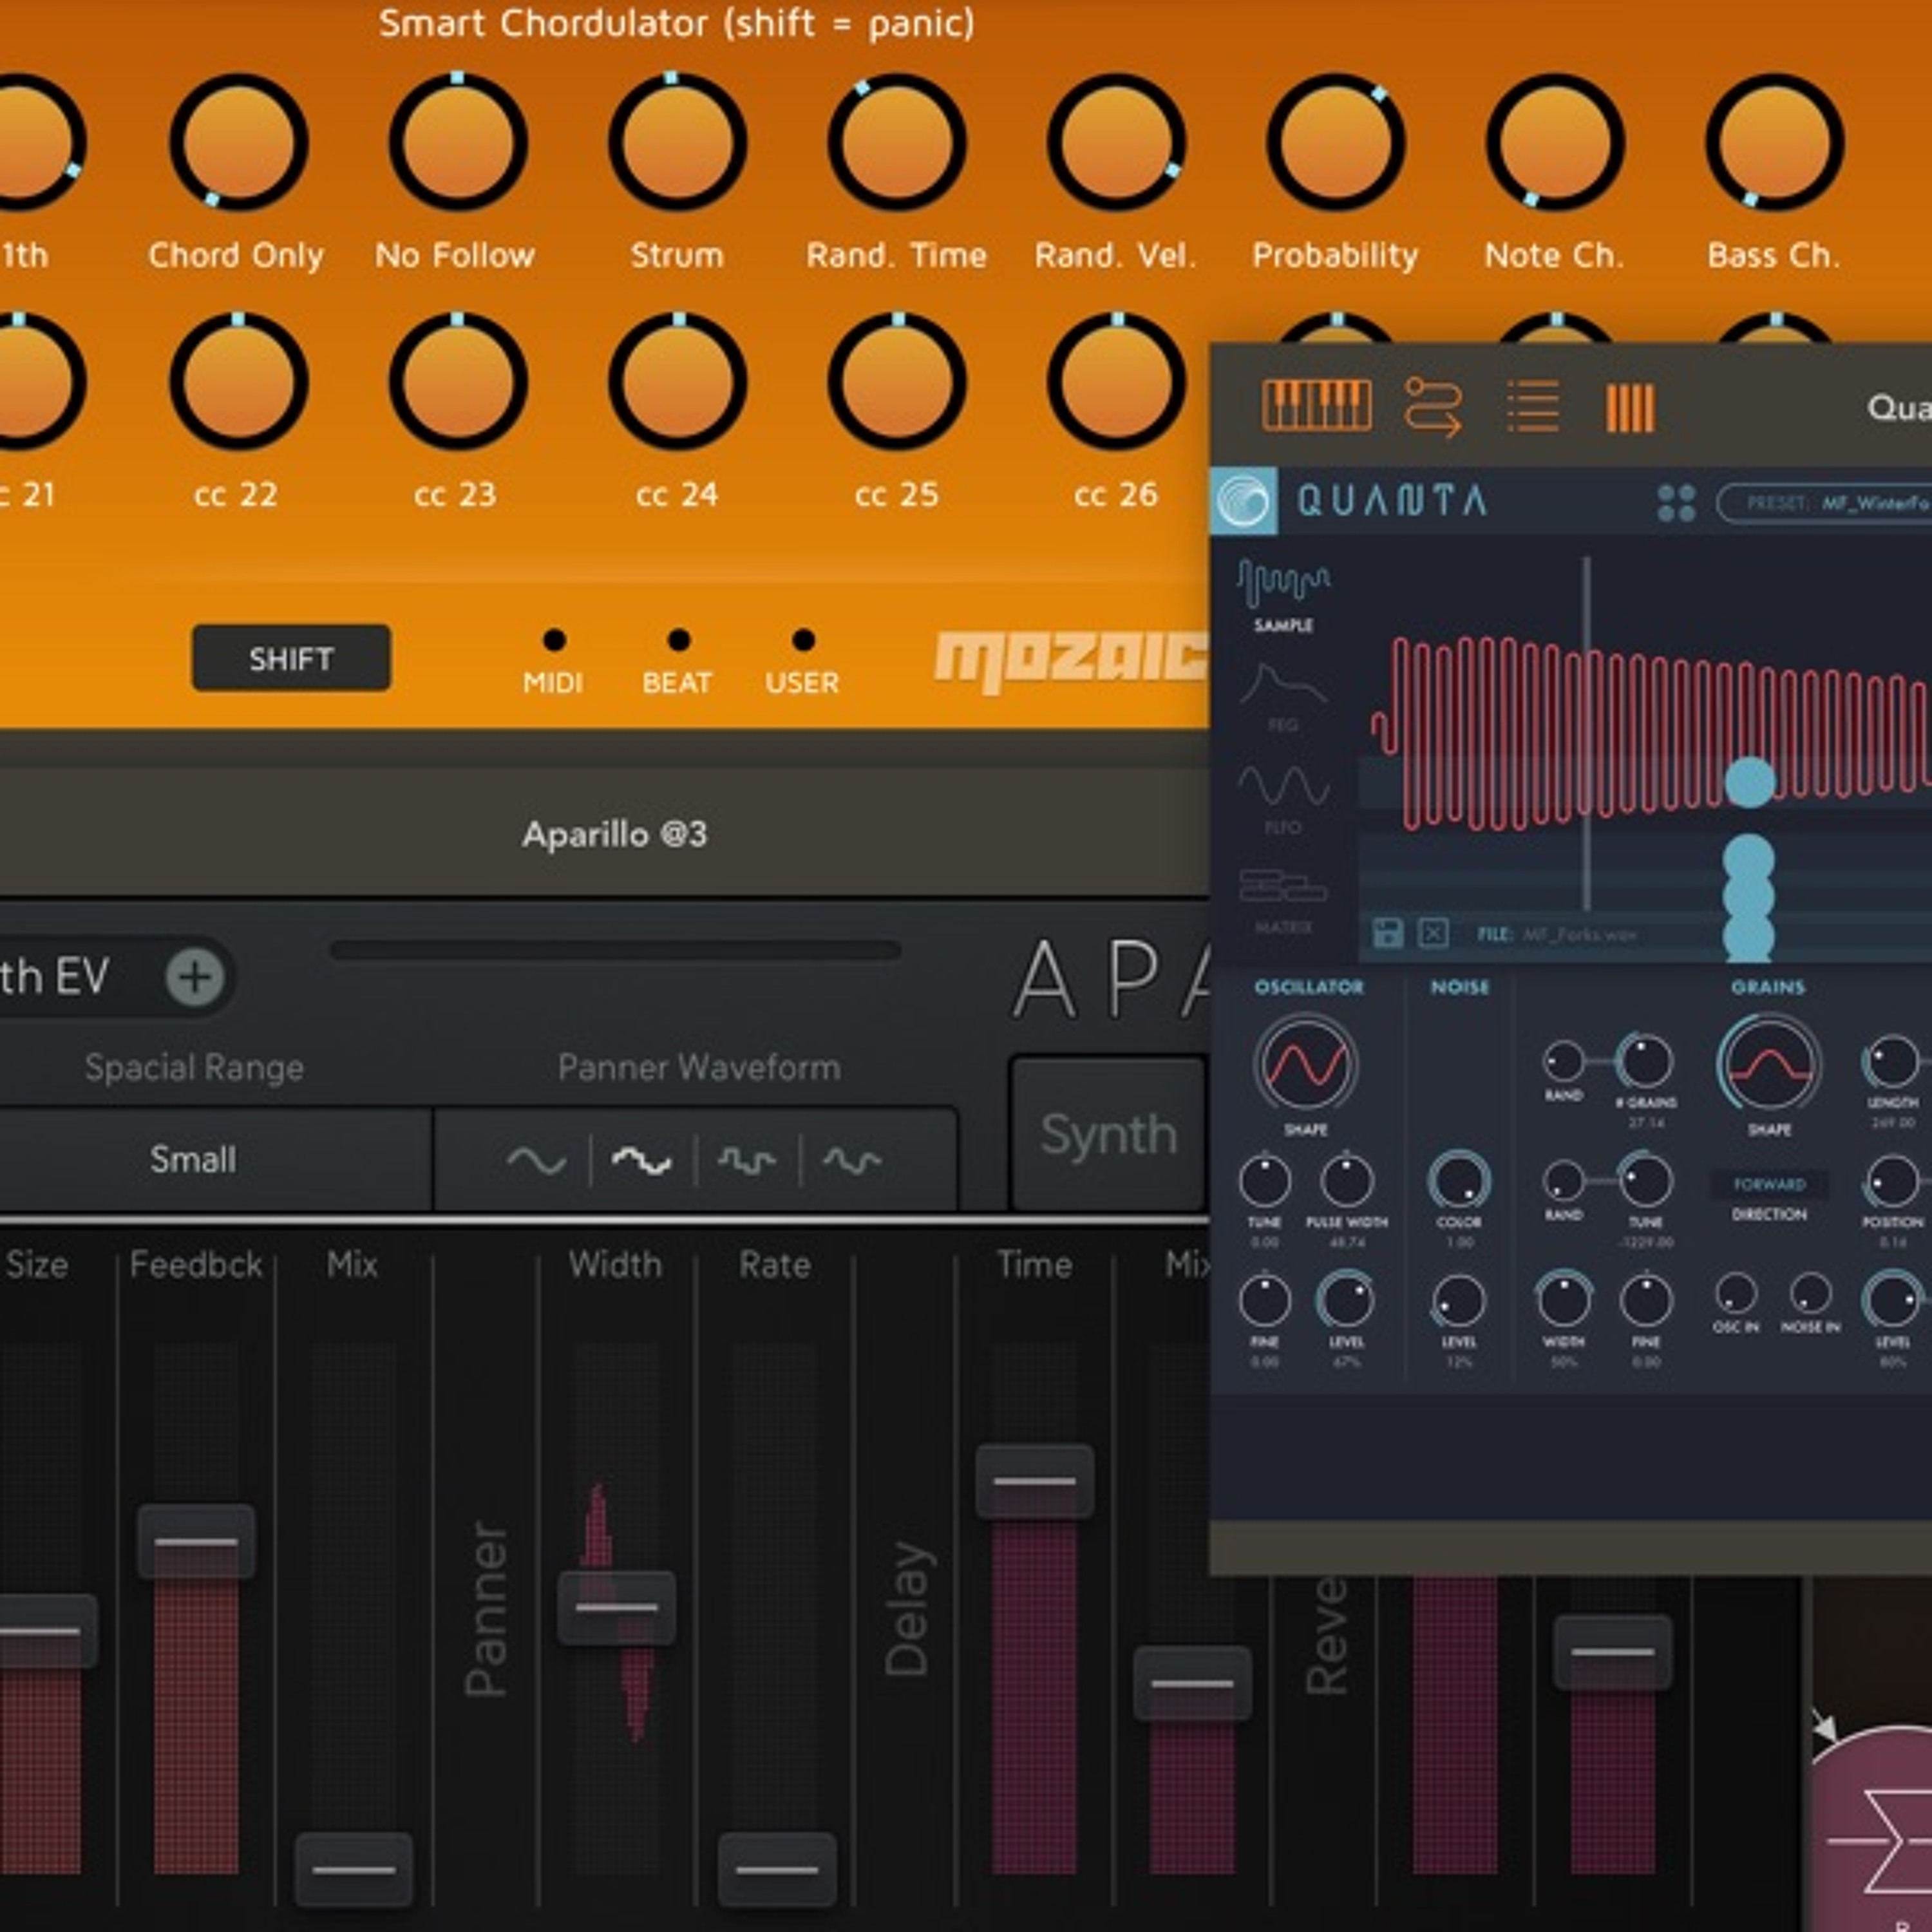Click the Chord Only knob
The height and width of the screenshot is (1932, 1932).
click(238, 142)
